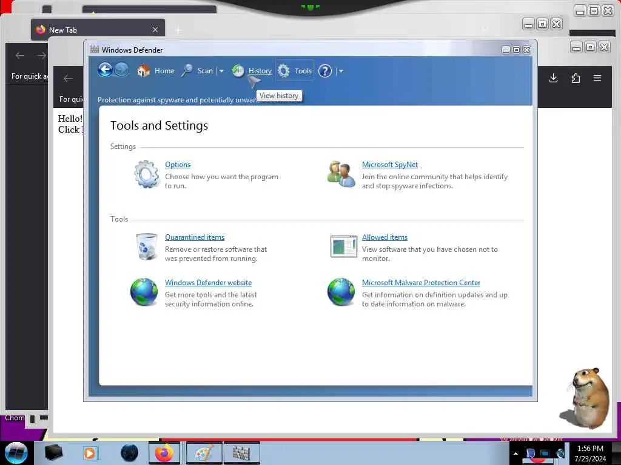Click globe icon beside Malware Protection Center
Image resolution: width=621 pixels, height=465 pixels.
[x=341, y=292]
